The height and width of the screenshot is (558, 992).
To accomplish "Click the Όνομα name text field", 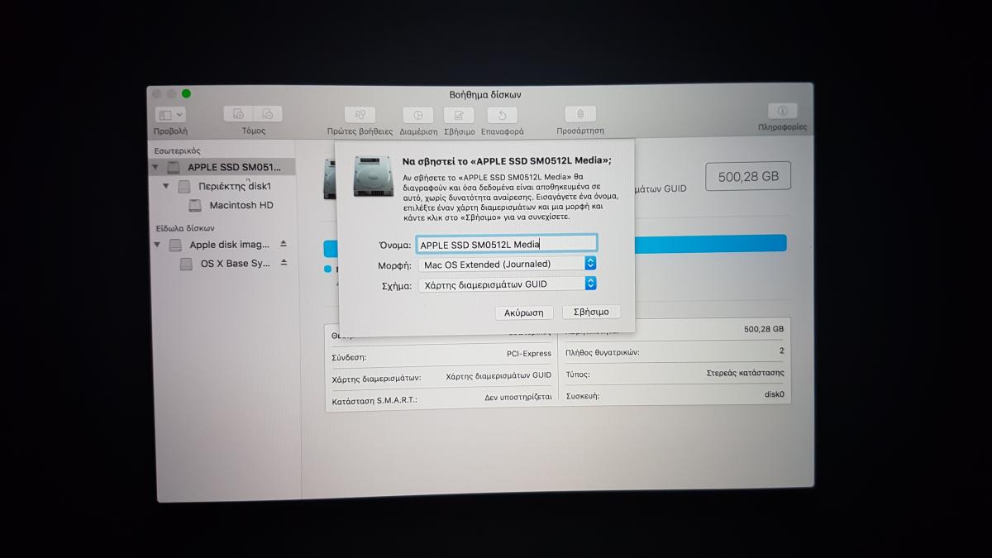I will [506, 244].
